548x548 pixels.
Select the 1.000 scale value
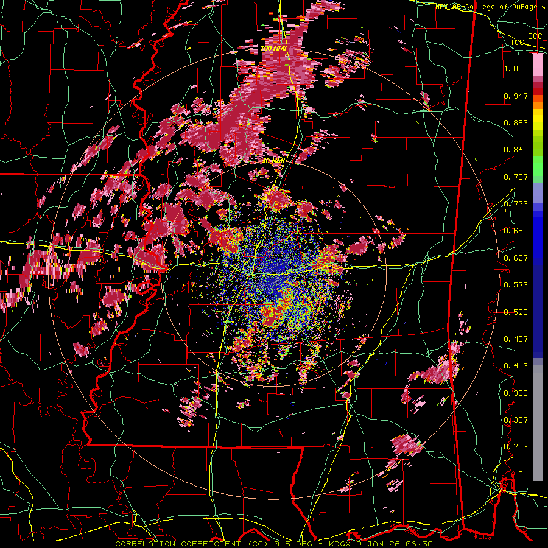pos(516,68)
